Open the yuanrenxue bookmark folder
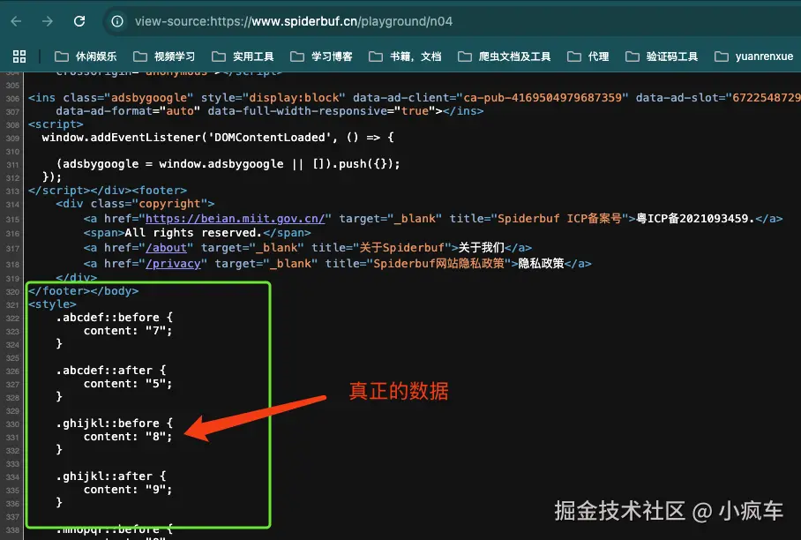 tap(754, 56)
